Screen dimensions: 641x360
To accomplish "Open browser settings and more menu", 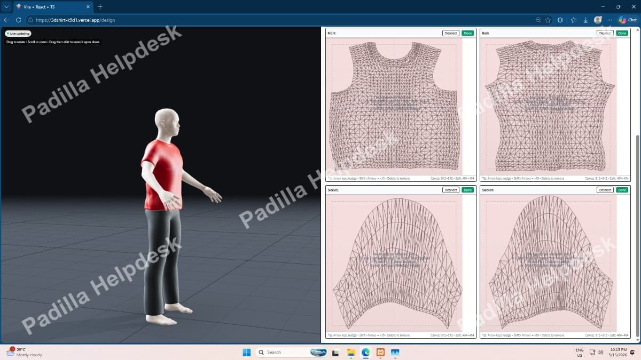I will click(x=609, y=20).
